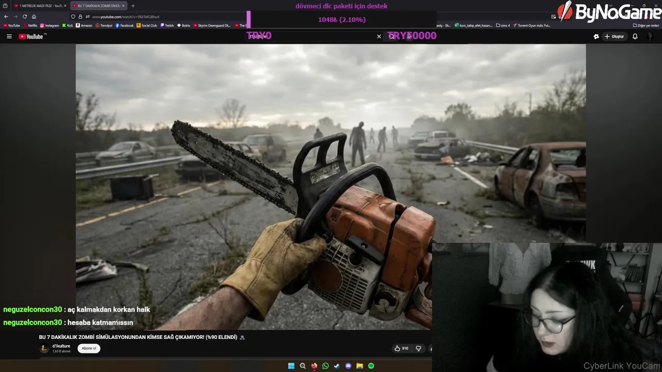This screenshot has width=662, height=372.
Task: Open Discord from the taskbar
Action: click(348, 366)
